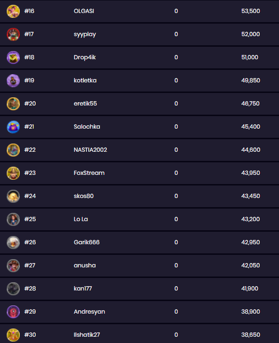This screenshot has width=279, height=343.
Task: Open syyplay's avatar at rank #17
Action: (x=13, y=34)
